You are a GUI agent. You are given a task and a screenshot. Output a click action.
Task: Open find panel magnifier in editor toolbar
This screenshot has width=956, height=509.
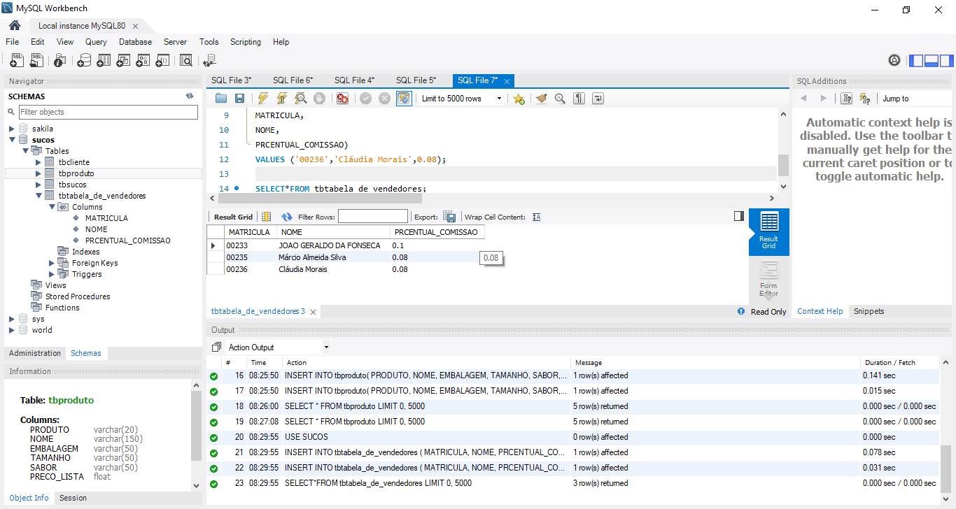[560, 99]
